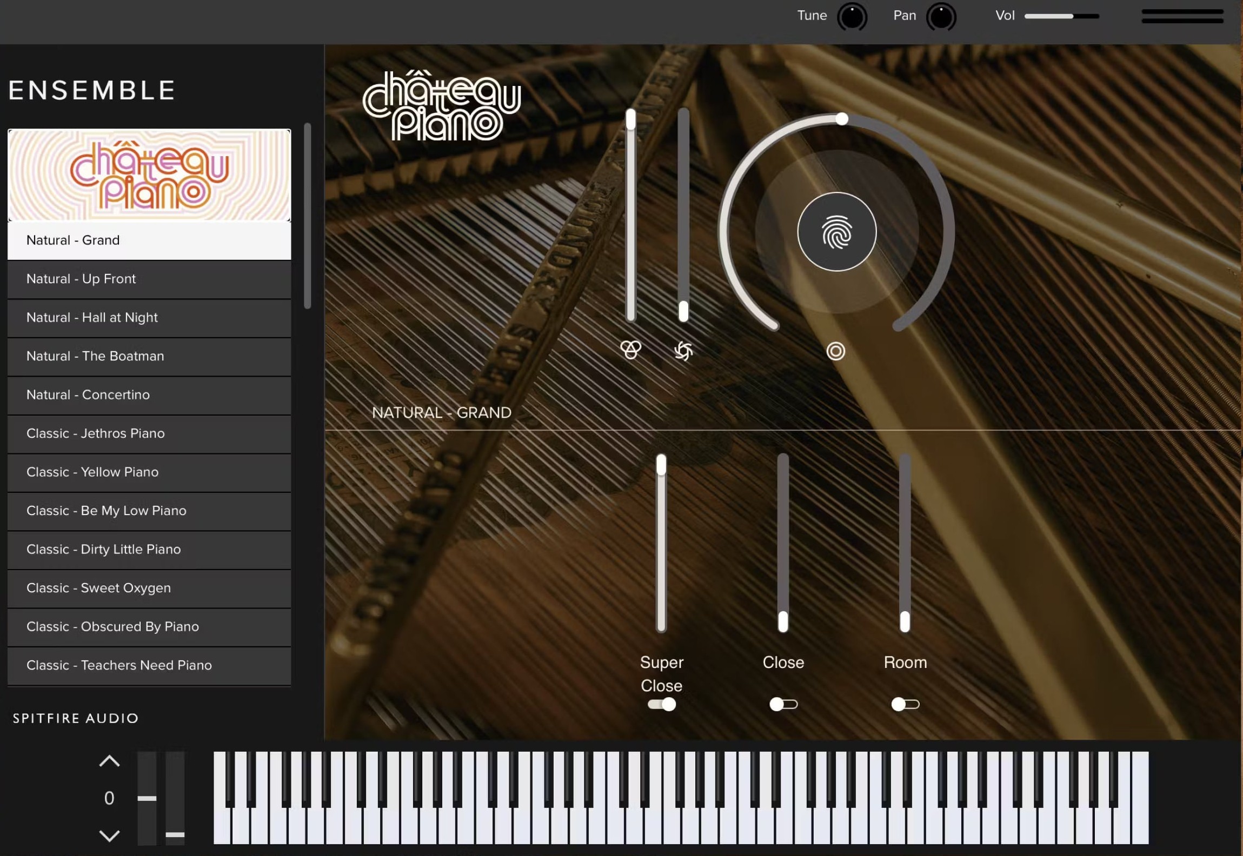Decrease the octave with the down chevron
The image size is (1243, 856).
109,835
